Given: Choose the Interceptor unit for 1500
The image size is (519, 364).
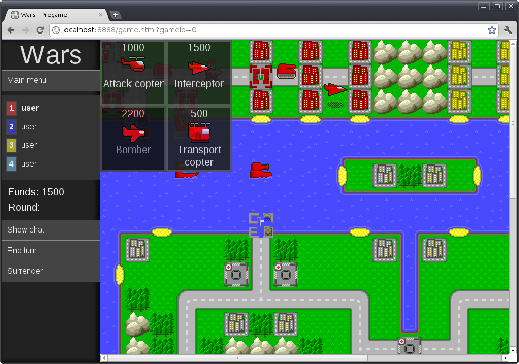Looking at the screenshot, I should [199, 72].
